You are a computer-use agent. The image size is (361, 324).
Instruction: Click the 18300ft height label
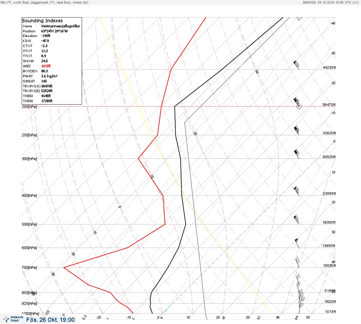point(329,222)
